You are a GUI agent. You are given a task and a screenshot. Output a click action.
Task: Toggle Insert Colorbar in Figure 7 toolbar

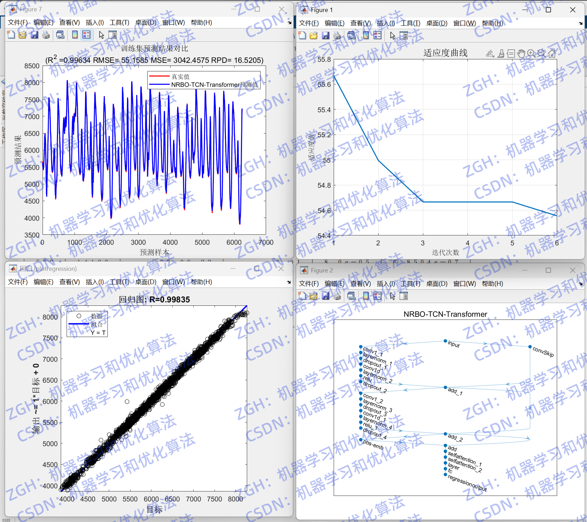(75, 35)
